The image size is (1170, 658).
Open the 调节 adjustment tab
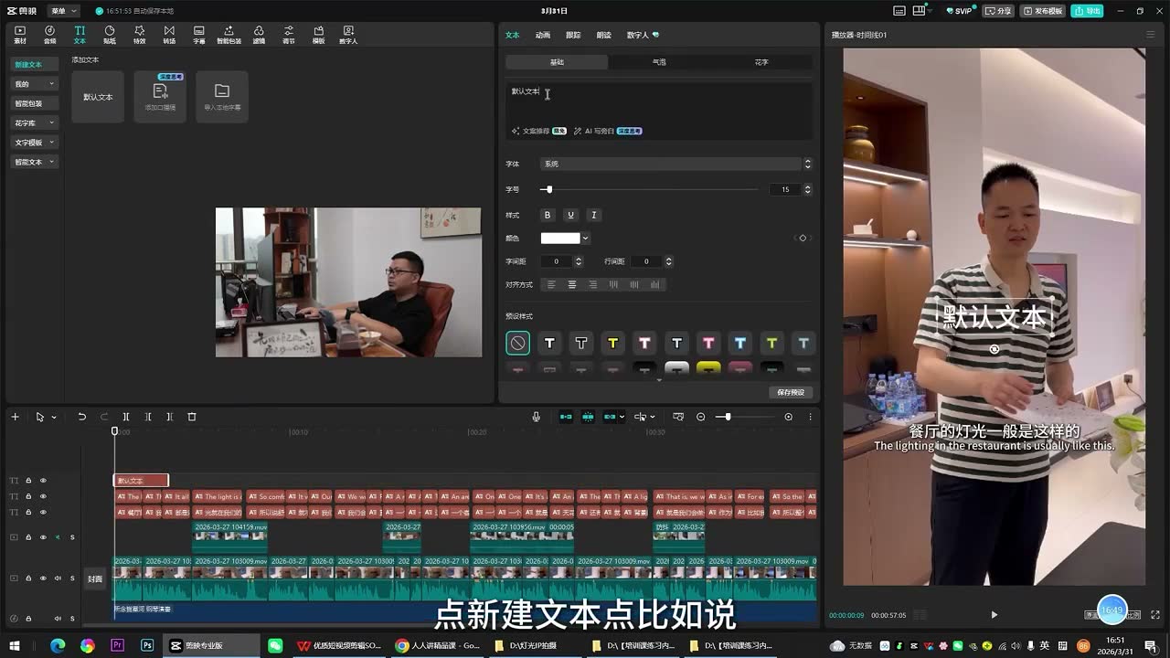[x=289, y=35]
